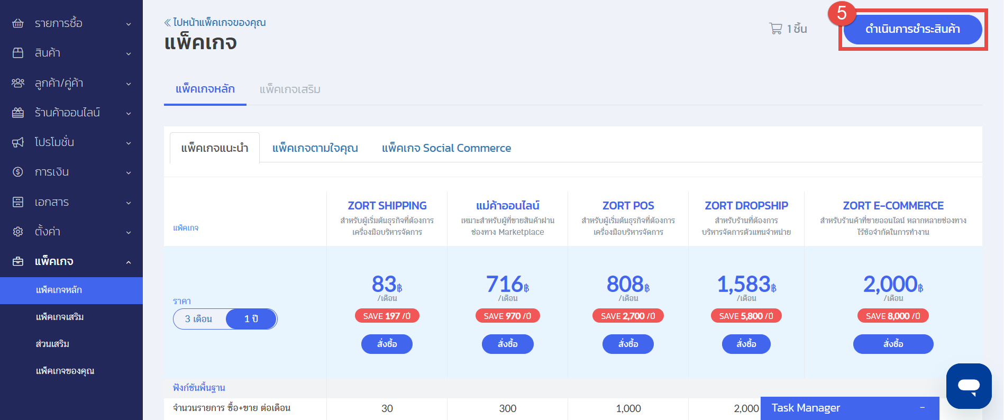Expand the รายการซื้อ menu chevron
Viewport: 1004px width, 420px height.
129,24
